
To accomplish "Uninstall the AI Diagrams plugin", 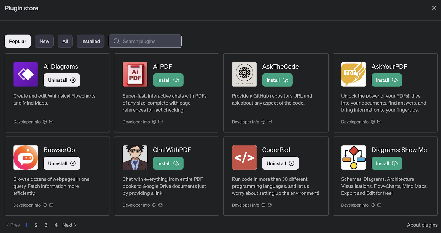I will (x=62, y=80).
